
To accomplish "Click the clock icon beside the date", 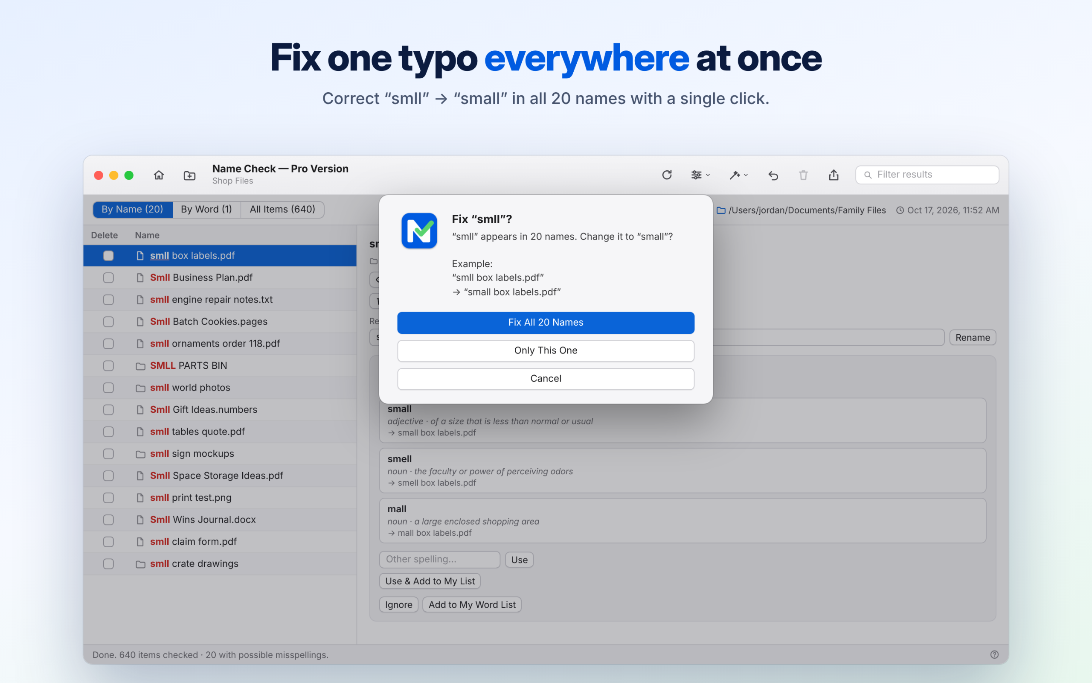I will pyautogui.click(x=900, y=210).
